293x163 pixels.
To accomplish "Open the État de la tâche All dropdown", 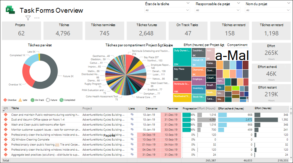I will coord(167,10).
